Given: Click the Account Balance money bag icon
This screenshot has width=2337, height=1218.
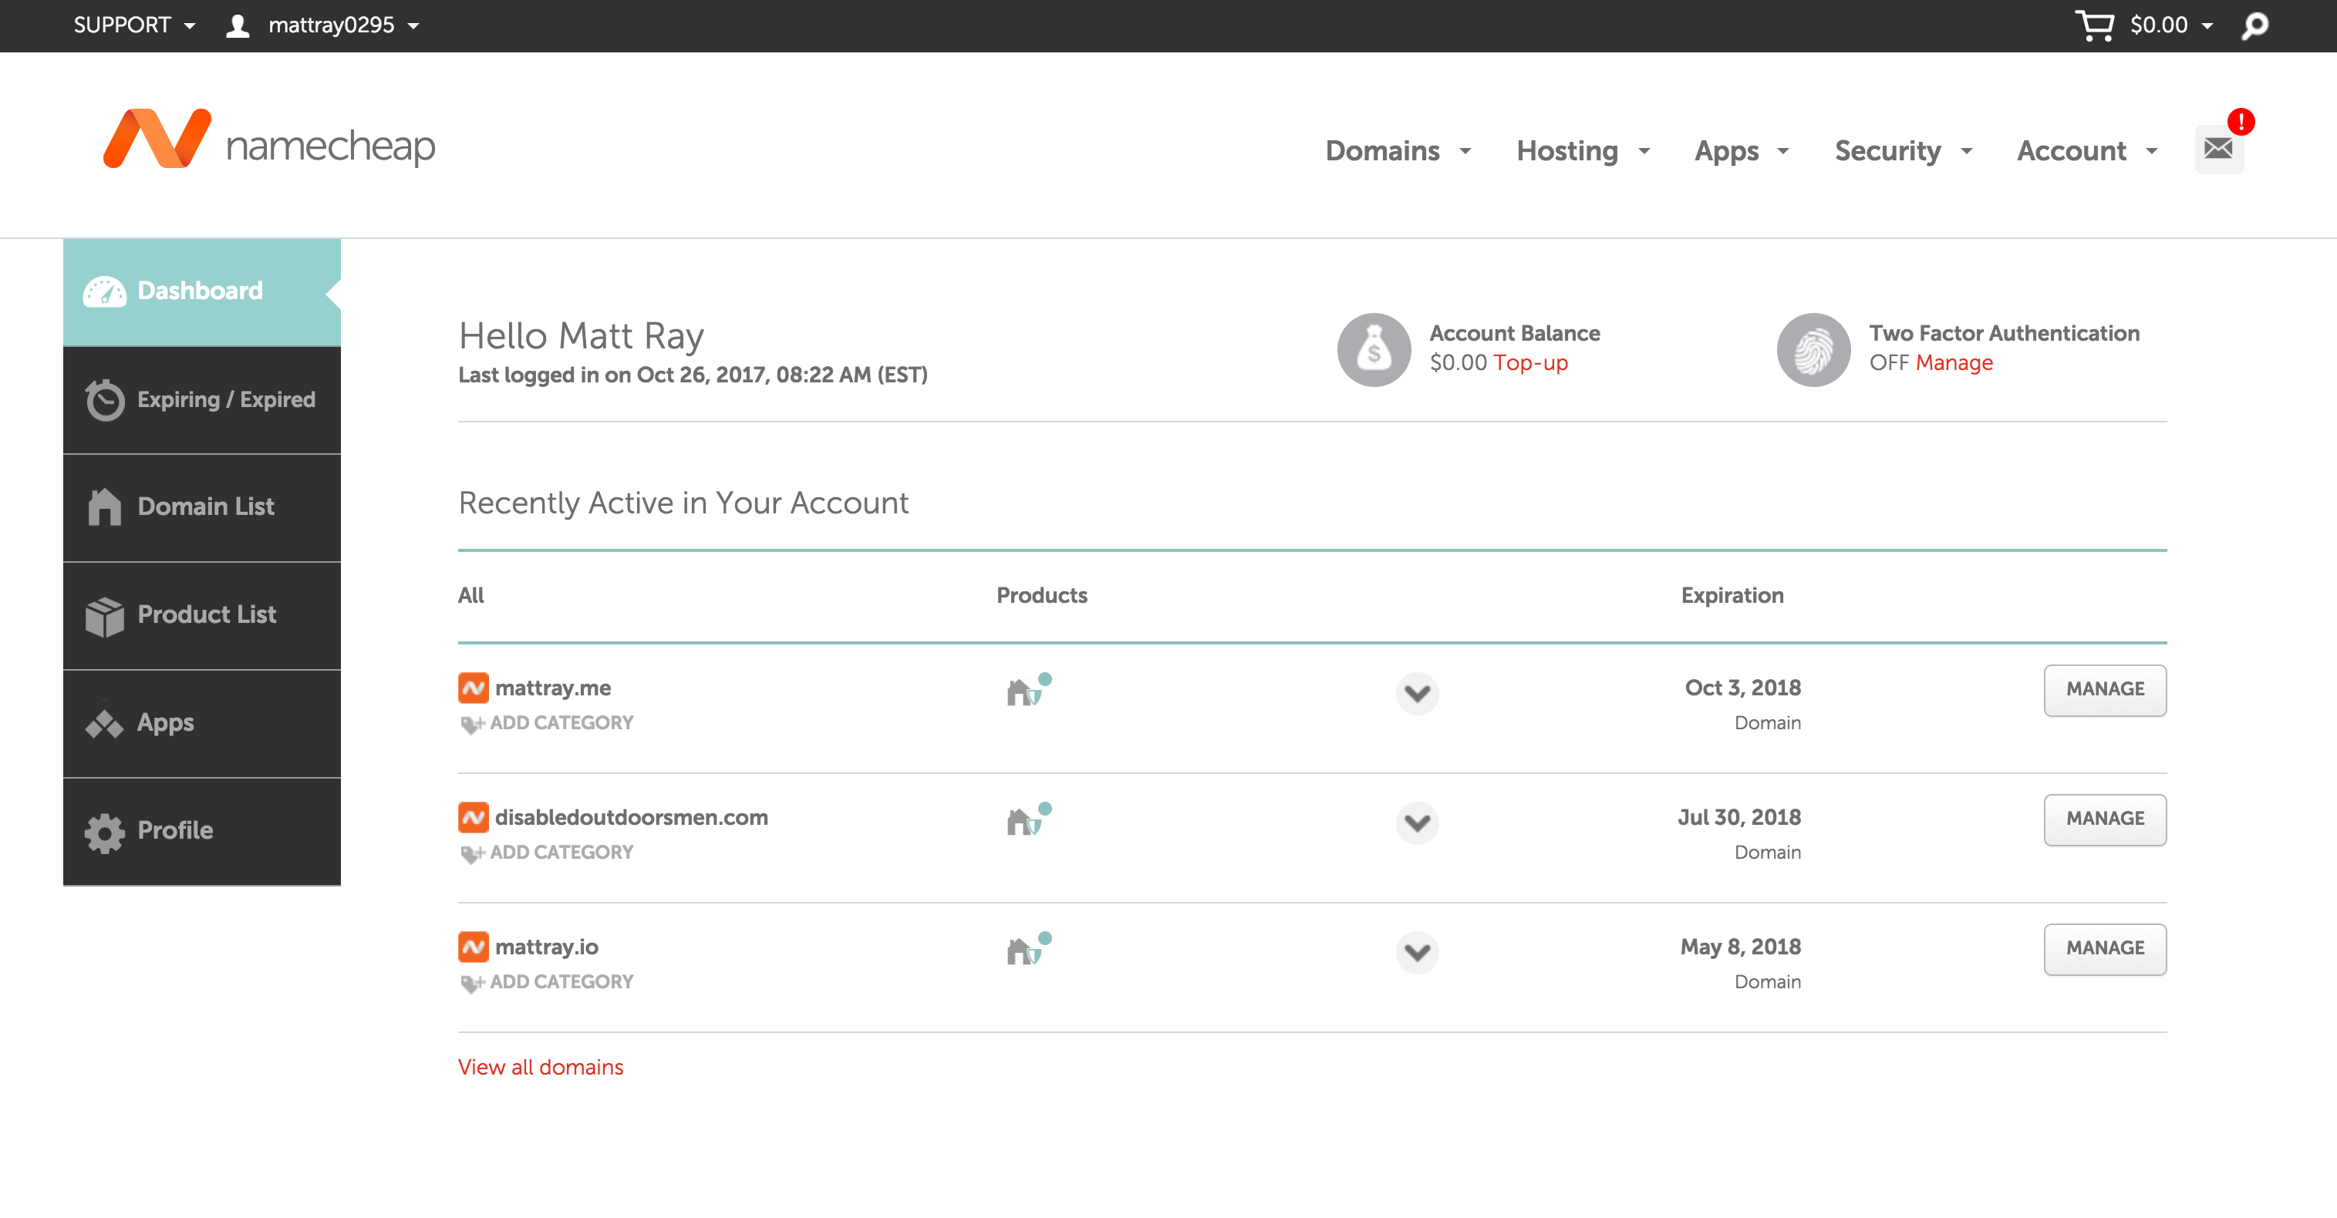Looking at the screenshot, I should point(1374,350).
